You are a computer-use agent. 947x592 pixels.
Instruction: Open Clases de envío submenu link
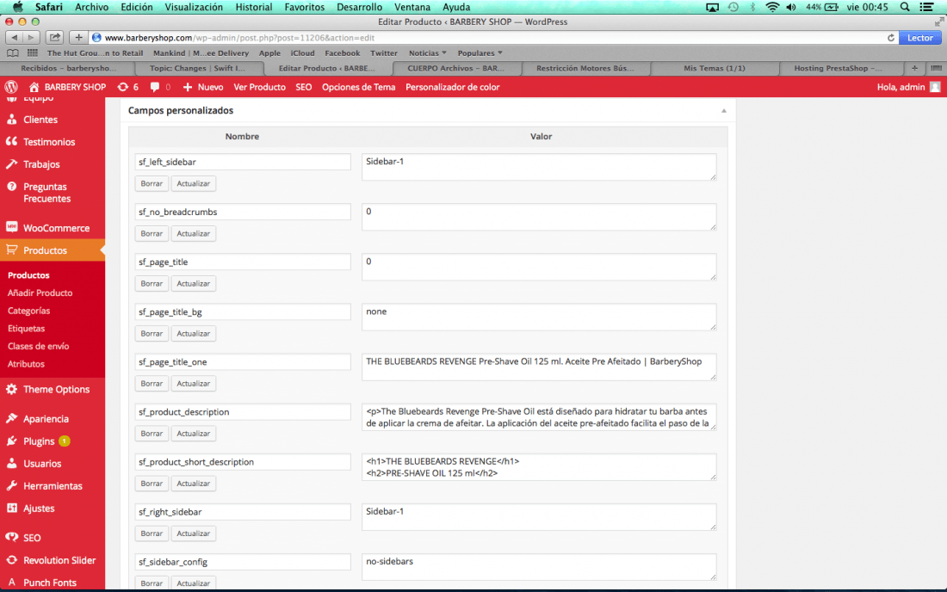point(38,347)
